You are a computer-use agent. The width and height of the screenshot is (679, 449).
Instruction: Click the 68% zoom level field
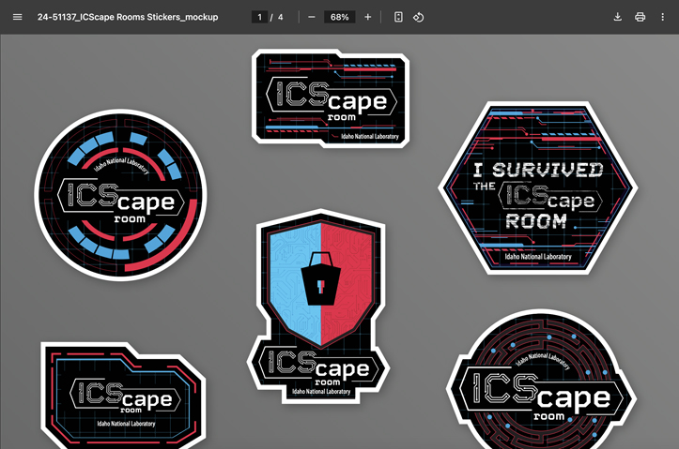pos(340,17)
